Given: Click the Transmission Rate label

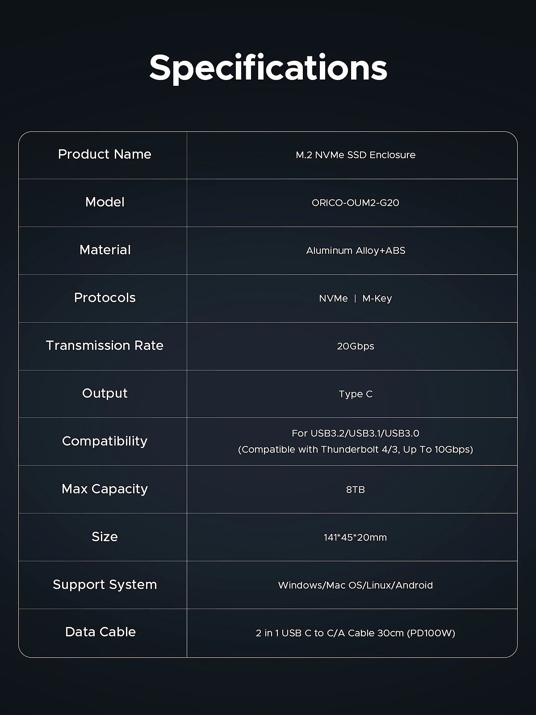Looking at the screenshot, I should click(x=105, y=345).
